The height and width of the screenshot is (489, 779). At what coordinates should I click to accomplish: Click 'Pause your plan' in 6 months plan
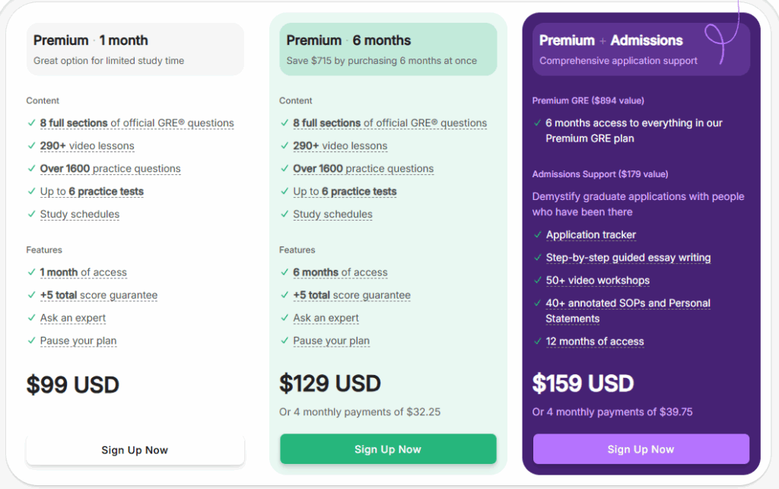point(331,341)
